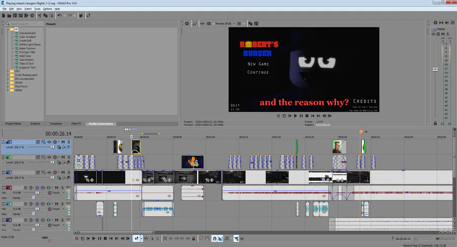
Task: Select the Titles & Text generator
Action: (26, 64)
